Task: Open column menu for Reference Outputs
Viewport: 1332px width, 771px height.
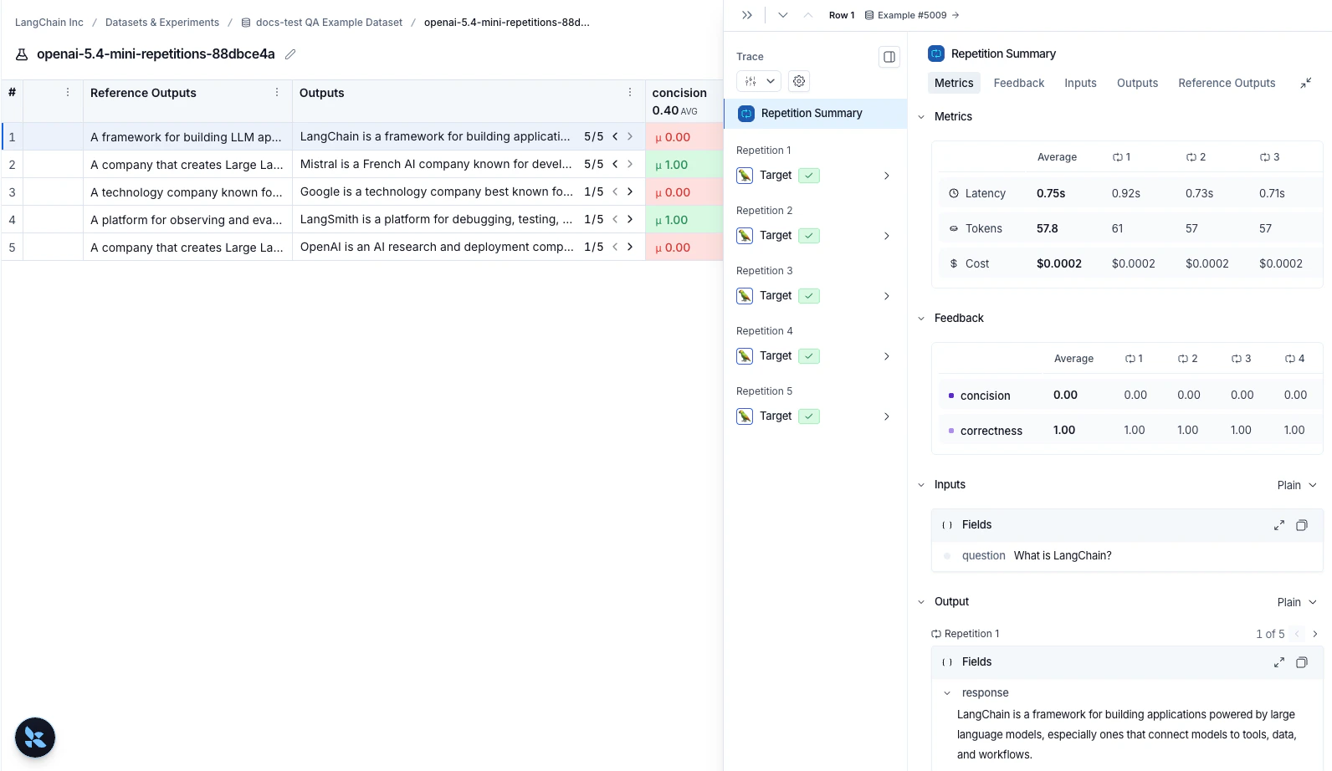Action: 277,93
